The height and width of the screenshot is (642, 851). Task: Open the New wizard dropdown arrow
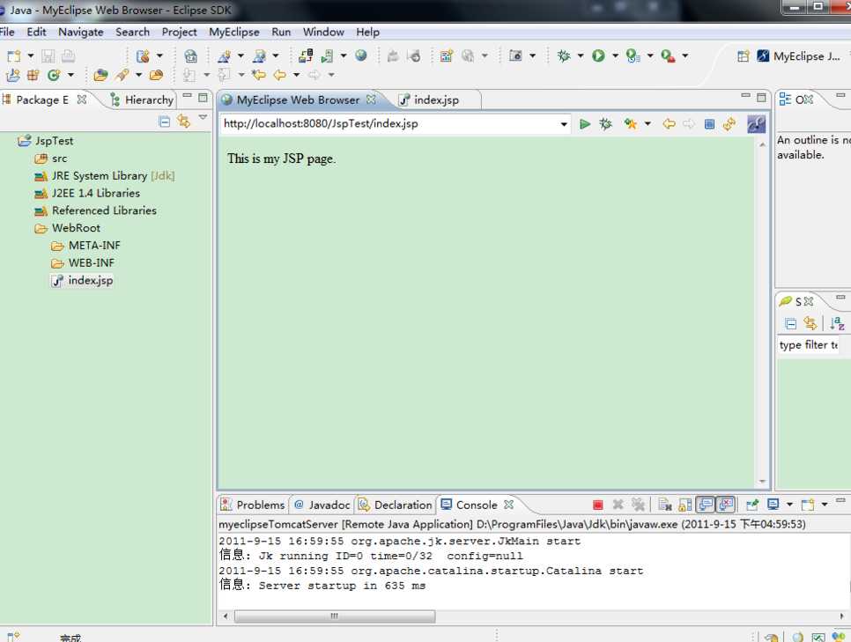coord(30,55)
